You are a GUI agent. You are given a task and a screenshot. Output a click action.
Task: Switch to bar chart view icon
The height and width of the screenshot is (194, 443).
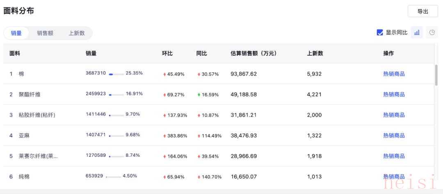417,32
